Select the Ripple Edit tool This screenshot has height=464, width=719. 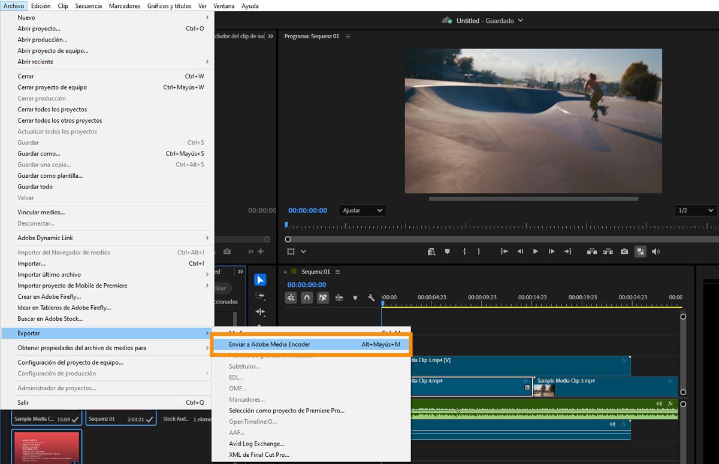tap(260, 311)
